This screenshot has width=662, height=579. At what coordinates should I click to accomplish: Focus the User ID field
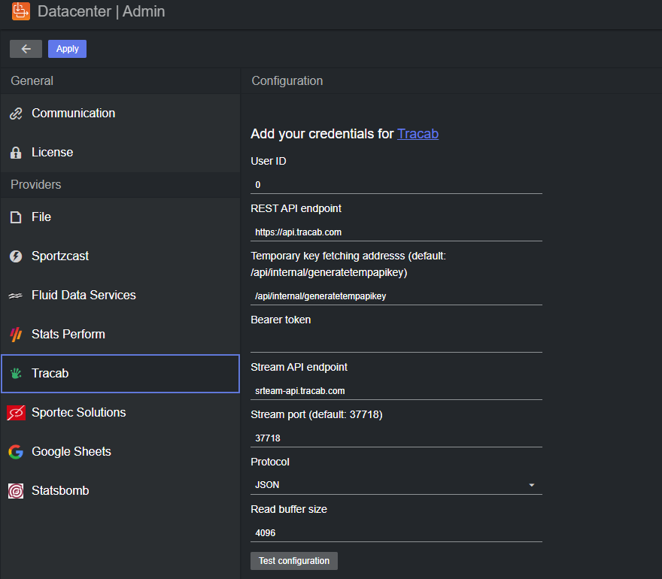coord(396,184)
